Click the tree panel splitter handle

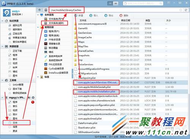tap(73, 73)
